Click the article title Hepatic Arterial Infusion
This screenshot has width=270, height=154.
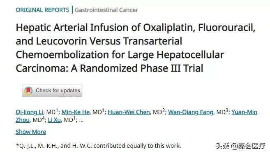[136, 48]
